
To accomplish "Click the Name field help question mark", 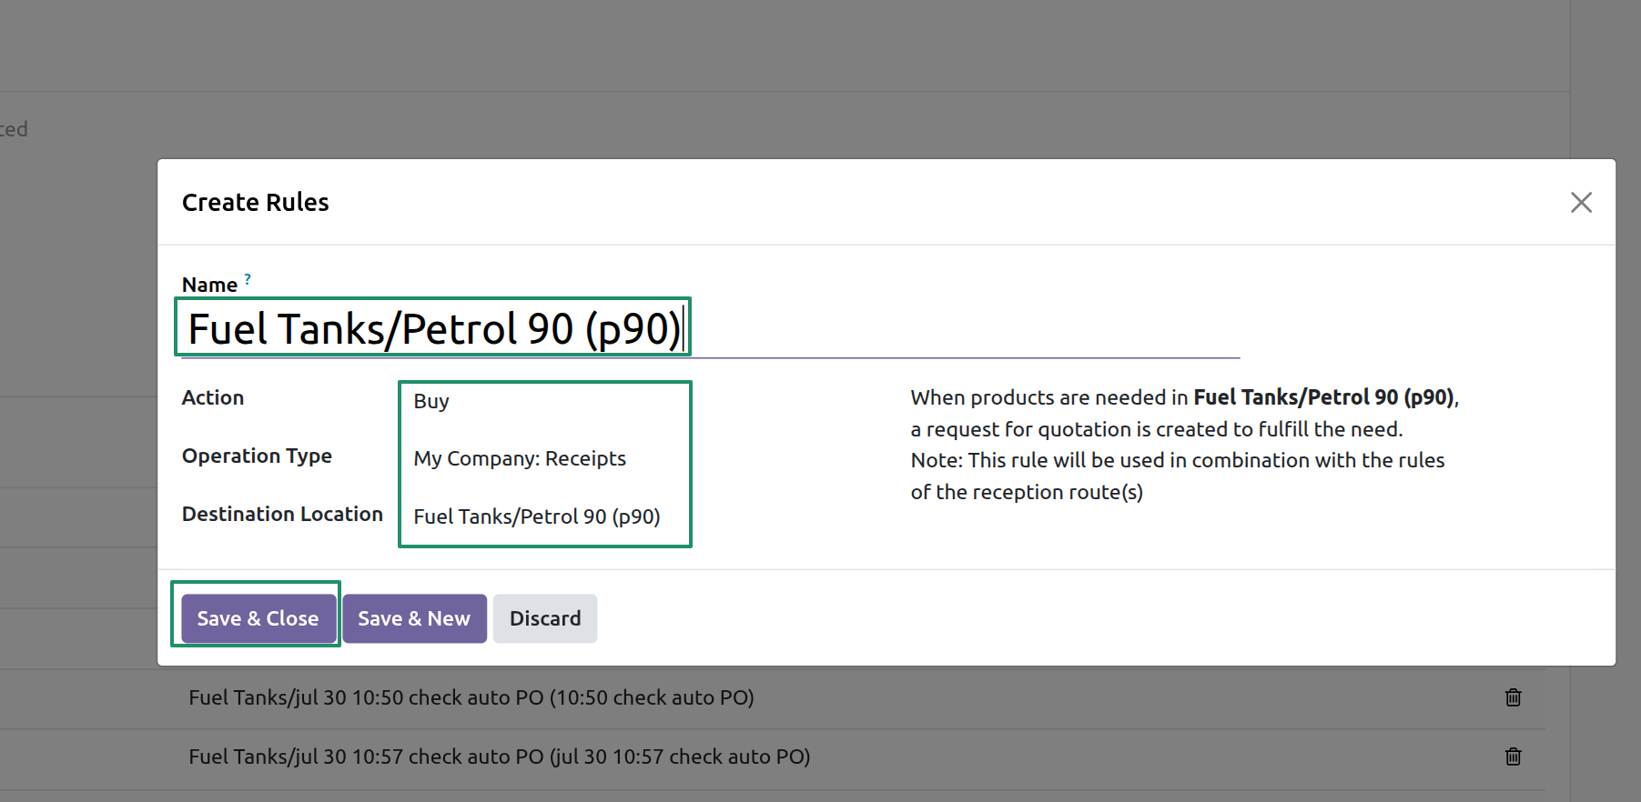I will pos(248,279).
